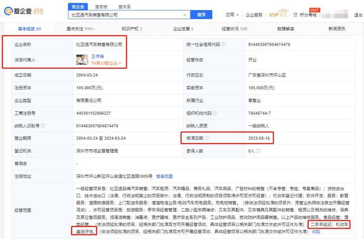Image resolution: width=364 pixels, height=239 pixels.
Task: Switch to the 重点关注 tab
Action: (x=80, y=29)
